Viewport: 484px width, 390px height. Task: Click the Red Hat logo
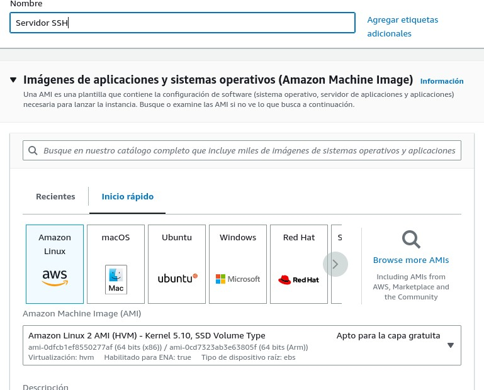[x=298, y=280]
